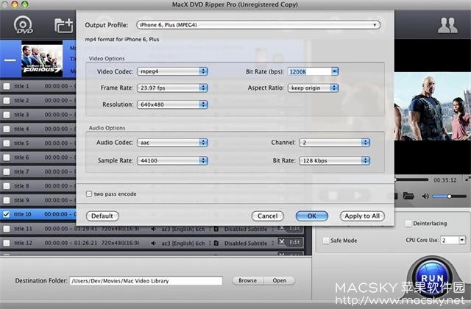This screenshot has width=471, height=309.
Task: Click the yellow minimize window button
Action: click(14, 4)
